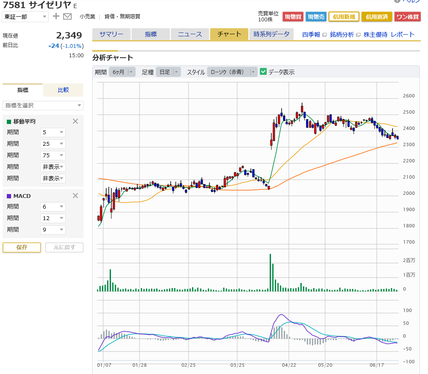Click the 信用新規 button
This screenshot has height=374, width=428.
click(344, 17)
